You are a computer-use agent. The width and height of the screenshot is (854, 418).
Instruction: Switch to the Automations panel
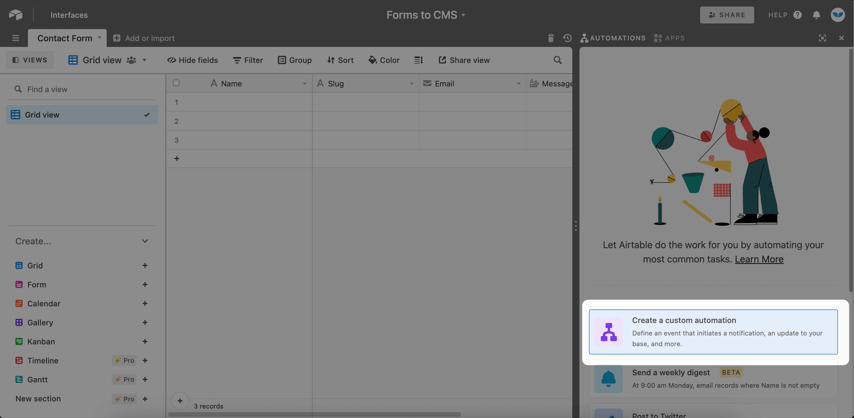613,38
